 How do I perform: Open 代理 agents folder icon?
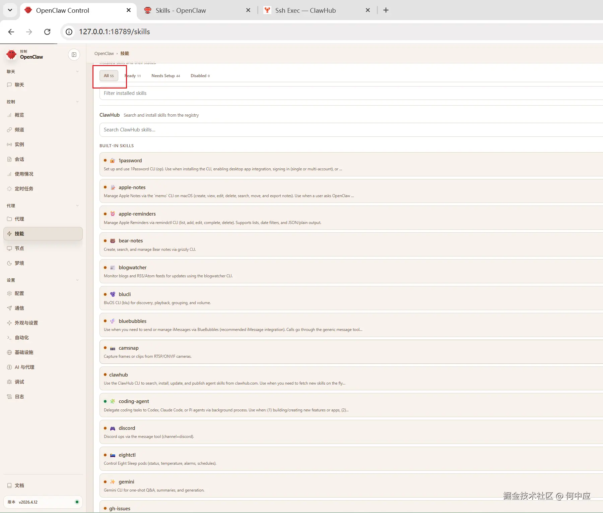pyautogui.click(x=9, y=219)
